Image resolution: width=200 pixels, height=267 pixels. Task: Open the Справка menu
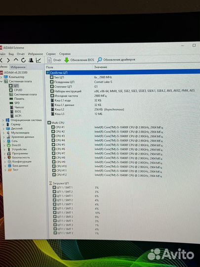click(x=65, y=54)
